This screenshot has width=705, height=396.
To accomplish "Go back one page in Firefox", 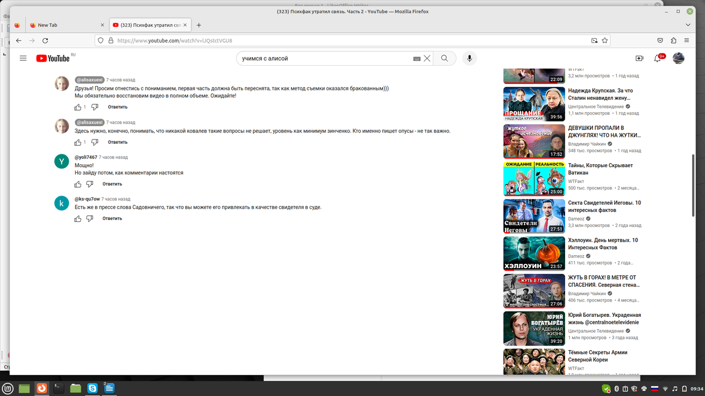I will click(19, 40).
